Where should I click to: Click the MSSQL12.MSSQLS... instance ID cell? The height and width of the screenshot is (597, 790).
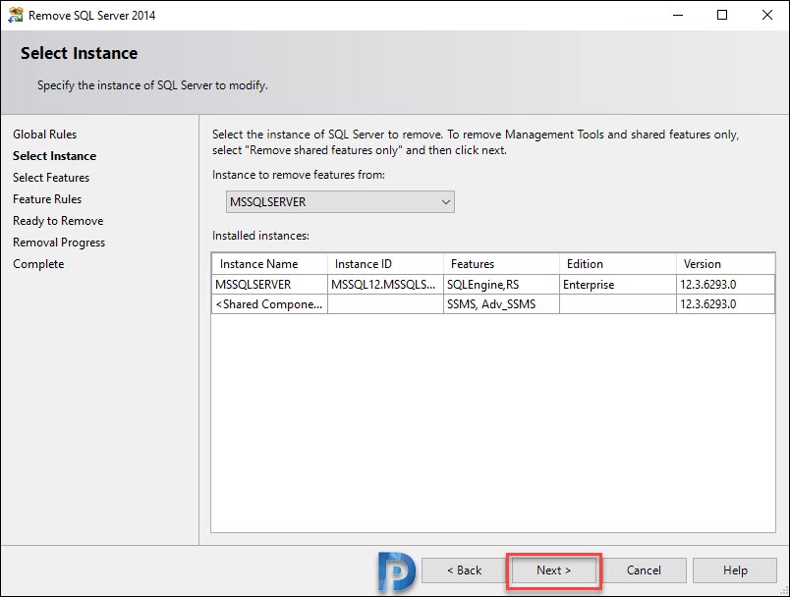[386, 285]
